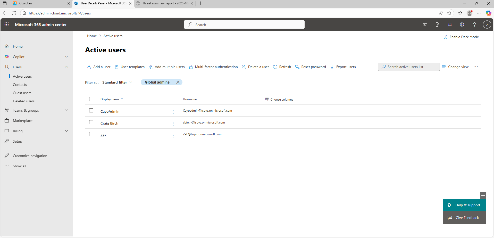494x238 pixels.
Task: Check the box for Zak
Action: point(91,134)
